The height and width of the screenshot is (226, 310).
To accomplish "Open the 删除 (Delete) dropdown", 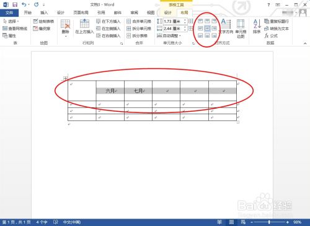I will pyautogui.click(x=65, y=29).
